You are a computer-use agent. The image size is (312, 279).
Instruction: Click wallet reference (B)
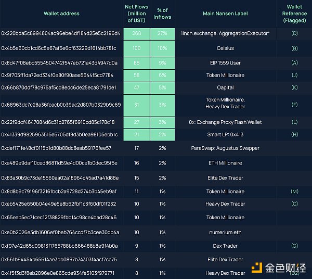click(294, 48)
